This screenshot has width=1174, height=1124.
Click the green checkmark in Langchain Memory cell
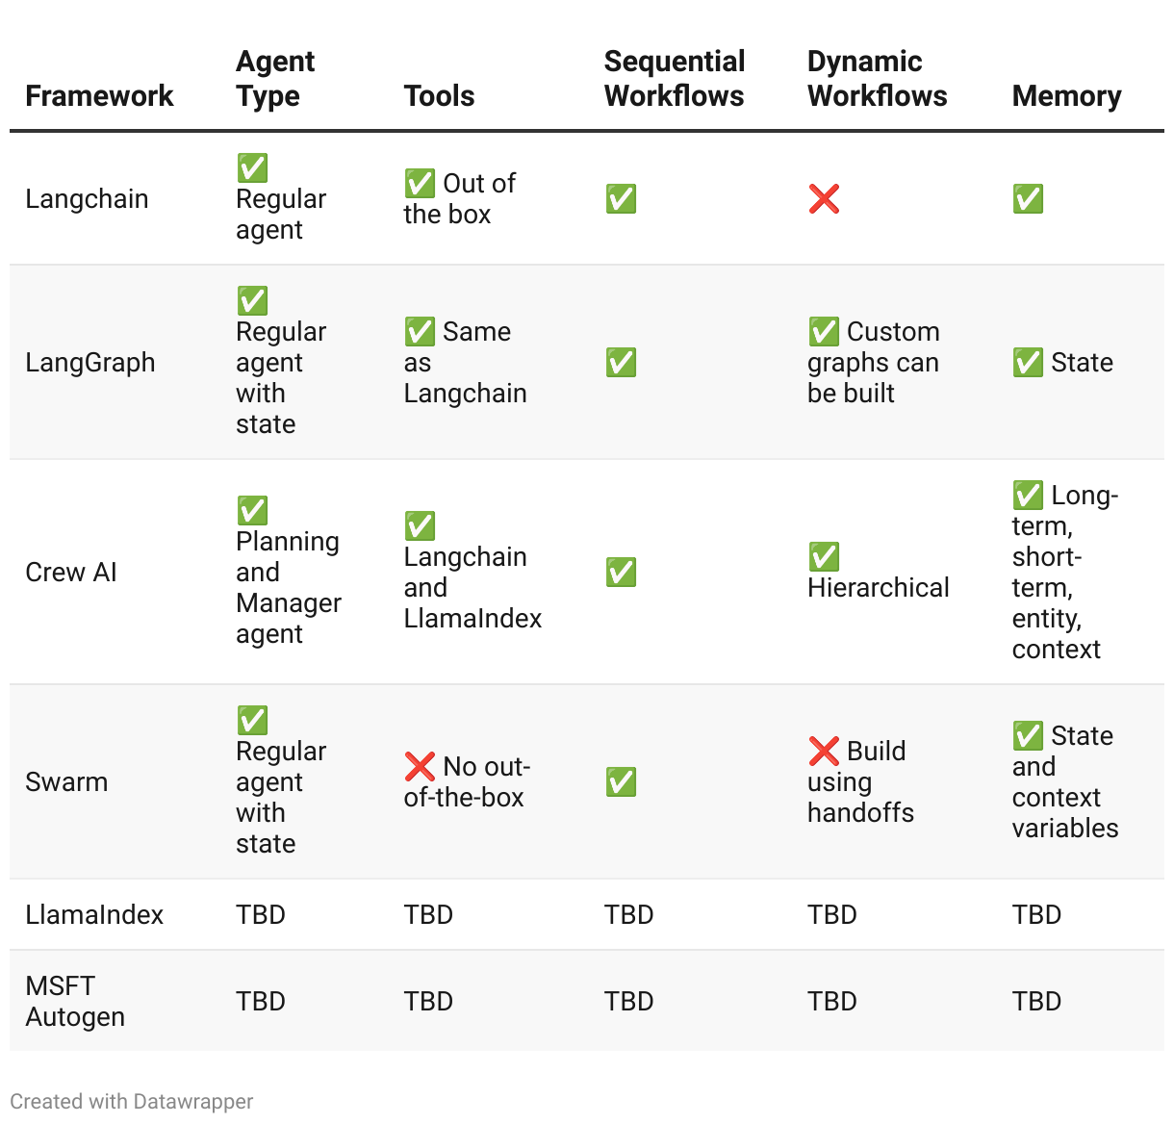1028,199
